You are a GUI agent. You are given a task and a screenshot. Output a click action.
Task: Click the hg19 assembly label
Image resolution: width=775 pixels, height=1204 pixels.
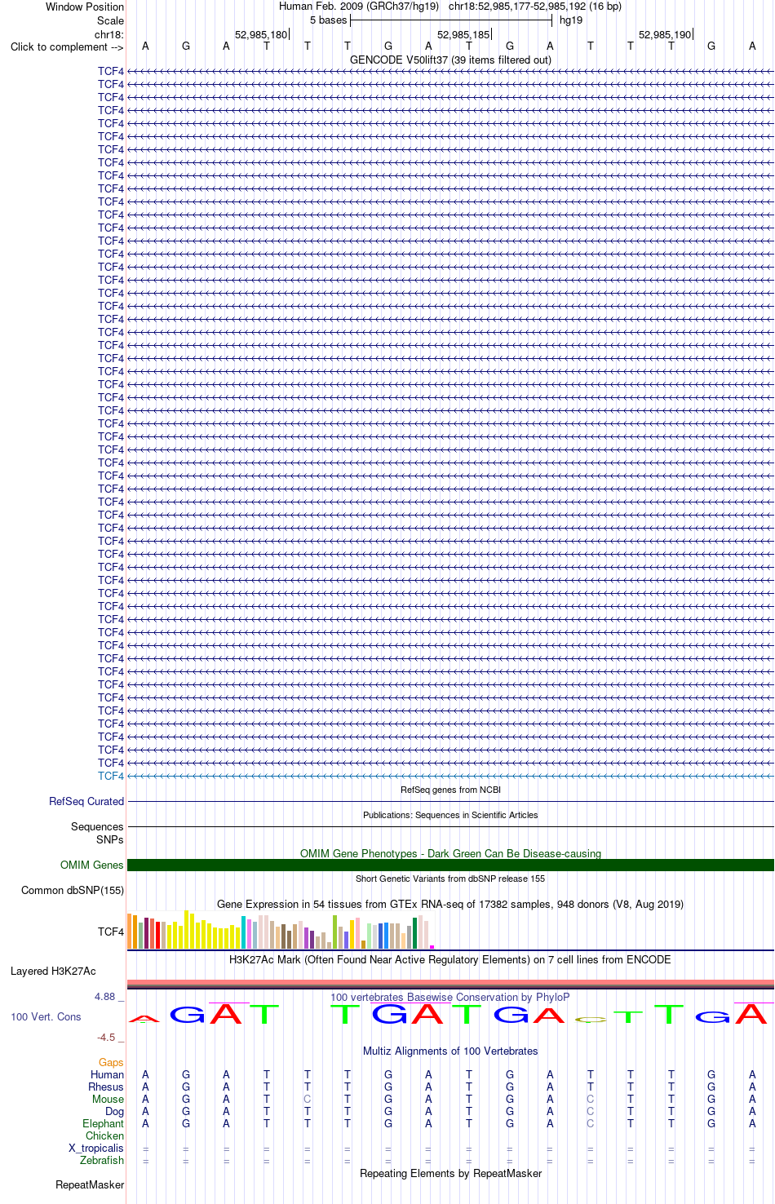click(571, 20)
